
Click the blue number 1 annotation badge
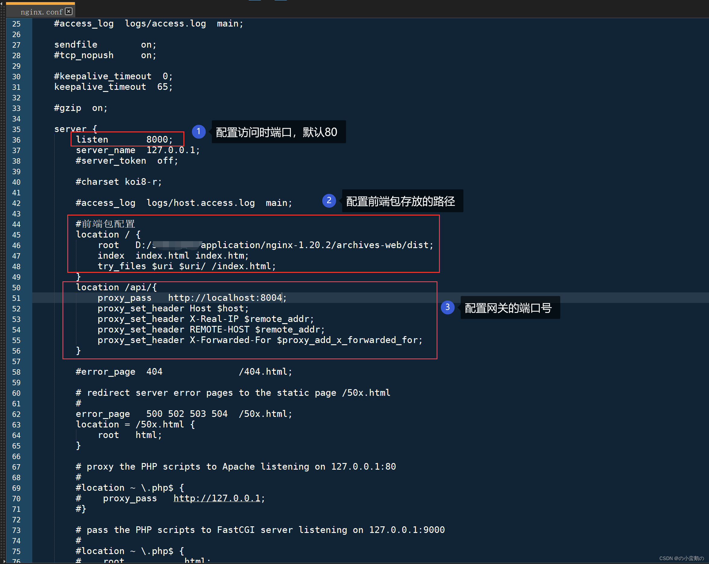[x=199, y=132]
